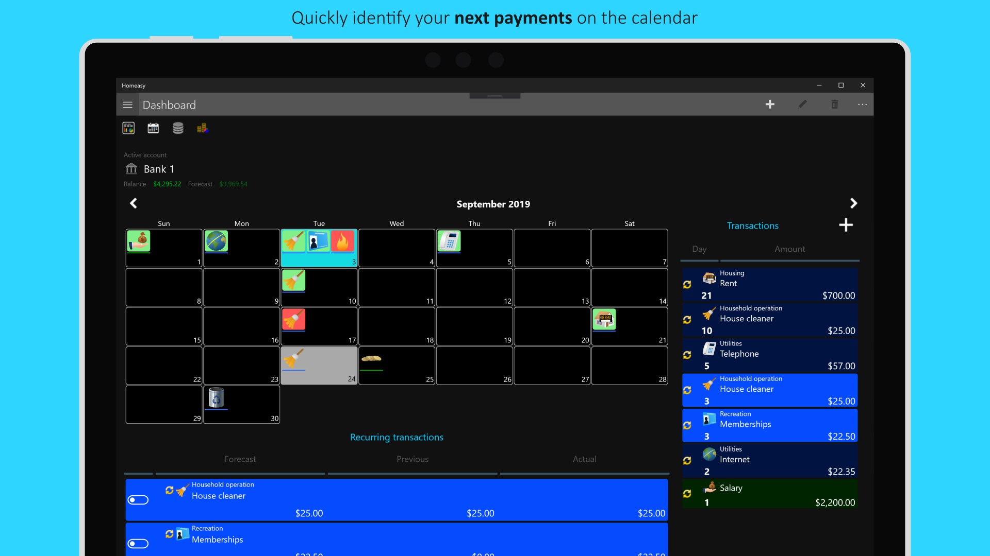The image size is (990, 556).
Task: Click the add plus icon in the Dashboard toolbar
Action: pos(770,105)
